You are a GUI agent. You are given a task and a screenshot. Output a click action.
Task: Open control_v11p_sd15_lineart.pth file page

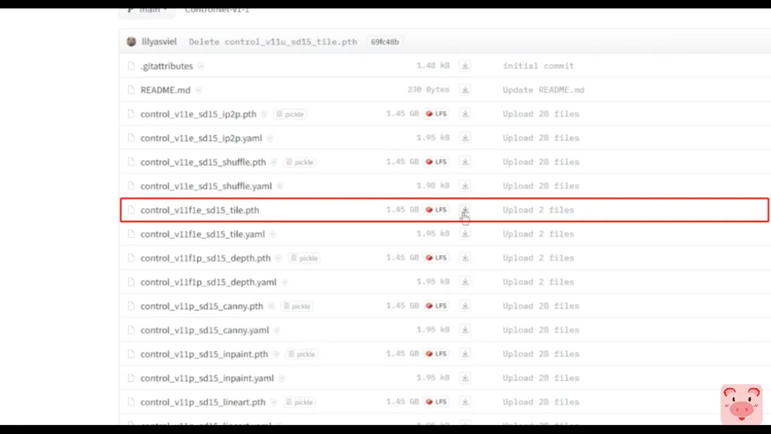203,402
